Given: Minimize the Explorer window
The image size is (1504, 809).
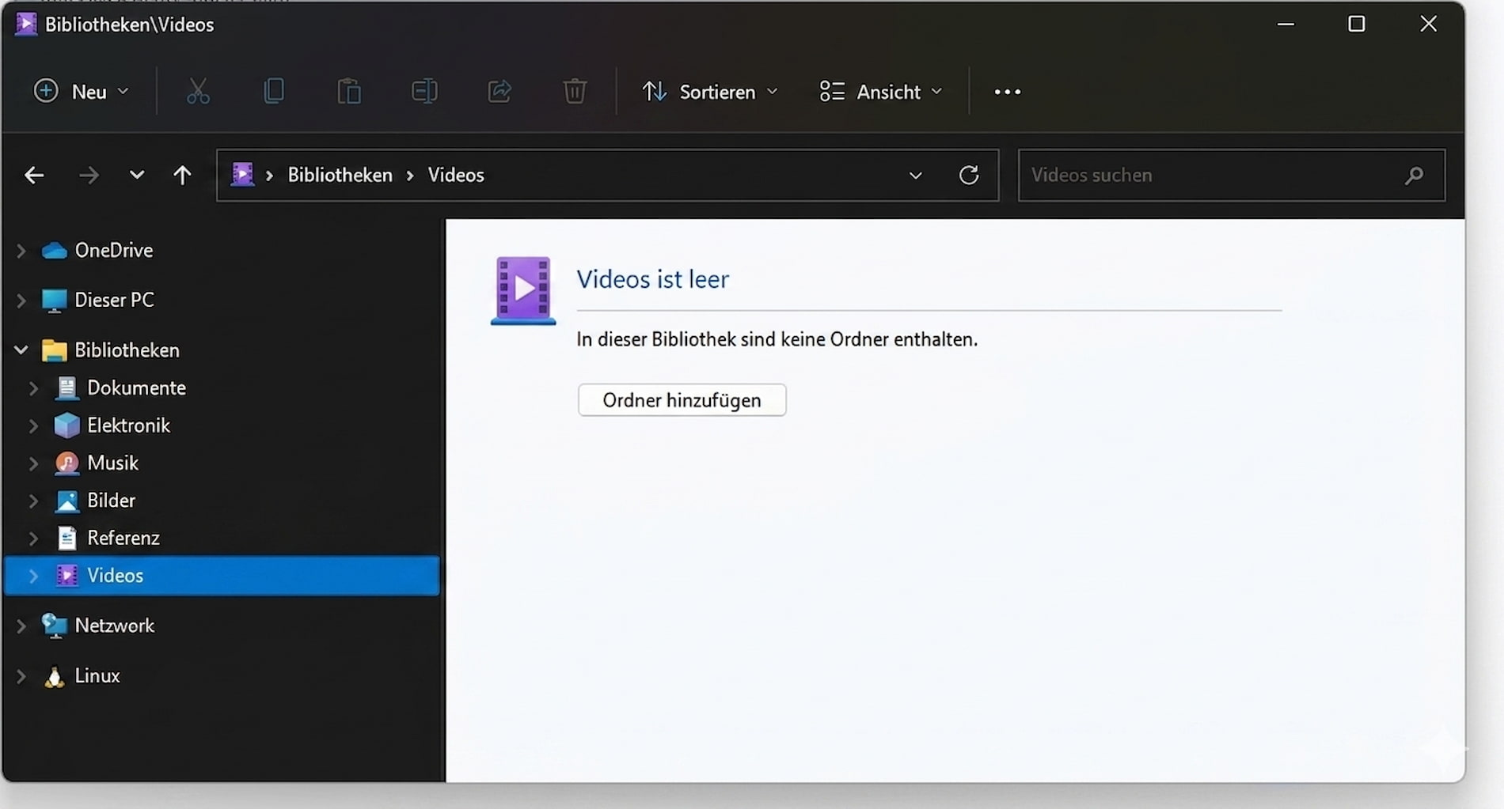Looking at the screenshot, I should [1286, 24].
